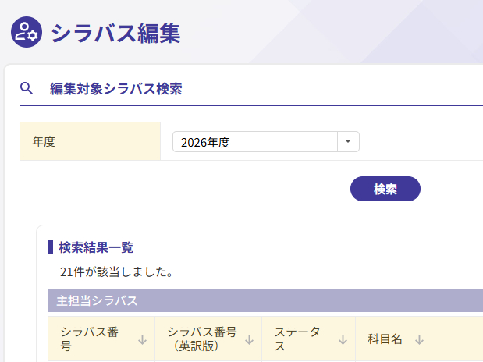Viewport: 483px width, 362px height.
Task: Select the シラバス番号 column header text
Action: 89,339
